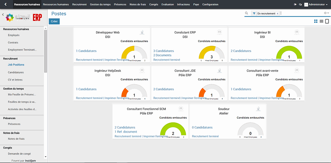This screenshot has width=331, height=163.
Task: Click the sidebar scroll down arrow
Action: [46, 157]
